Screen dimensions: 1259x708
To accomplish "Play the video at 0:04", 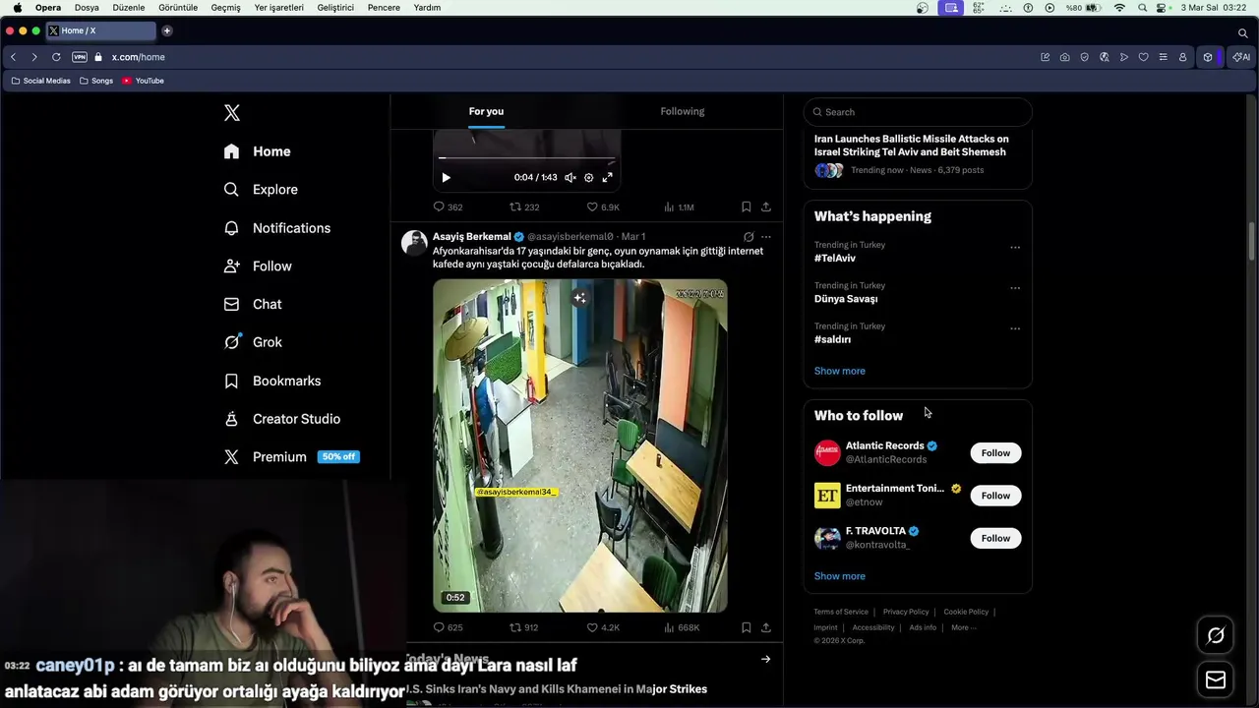I will tap(446, 178).
